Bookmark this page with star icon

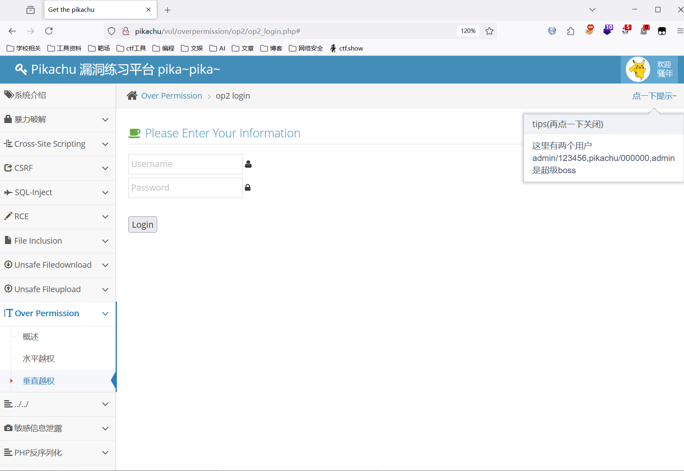point(489,31)
